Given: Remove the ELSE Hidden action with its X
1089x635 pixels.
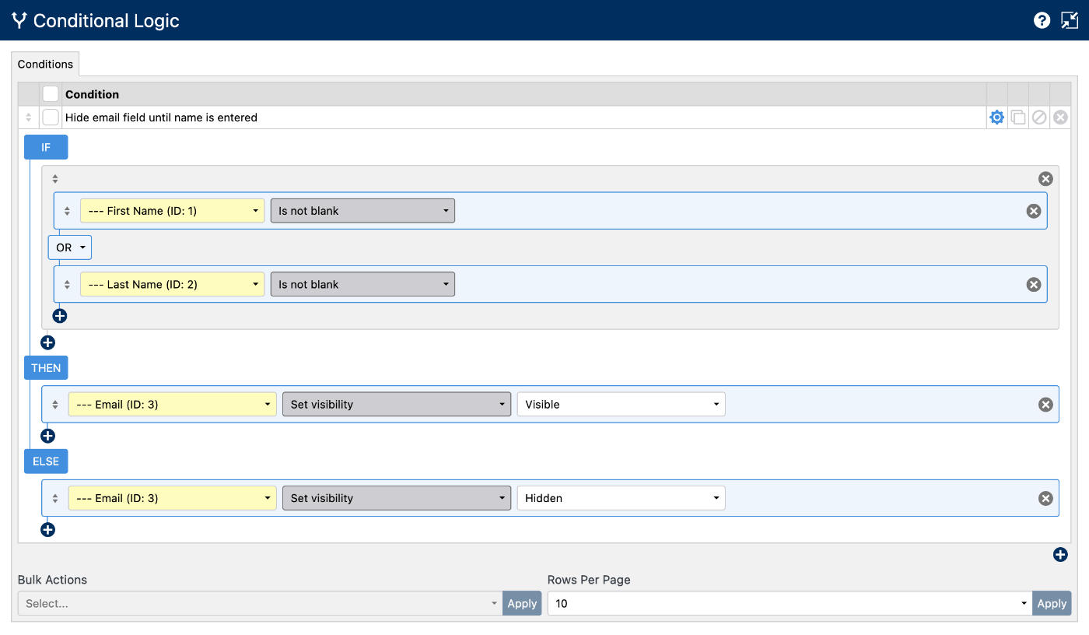Looking at the screenshot, I should coord(1045,497).
